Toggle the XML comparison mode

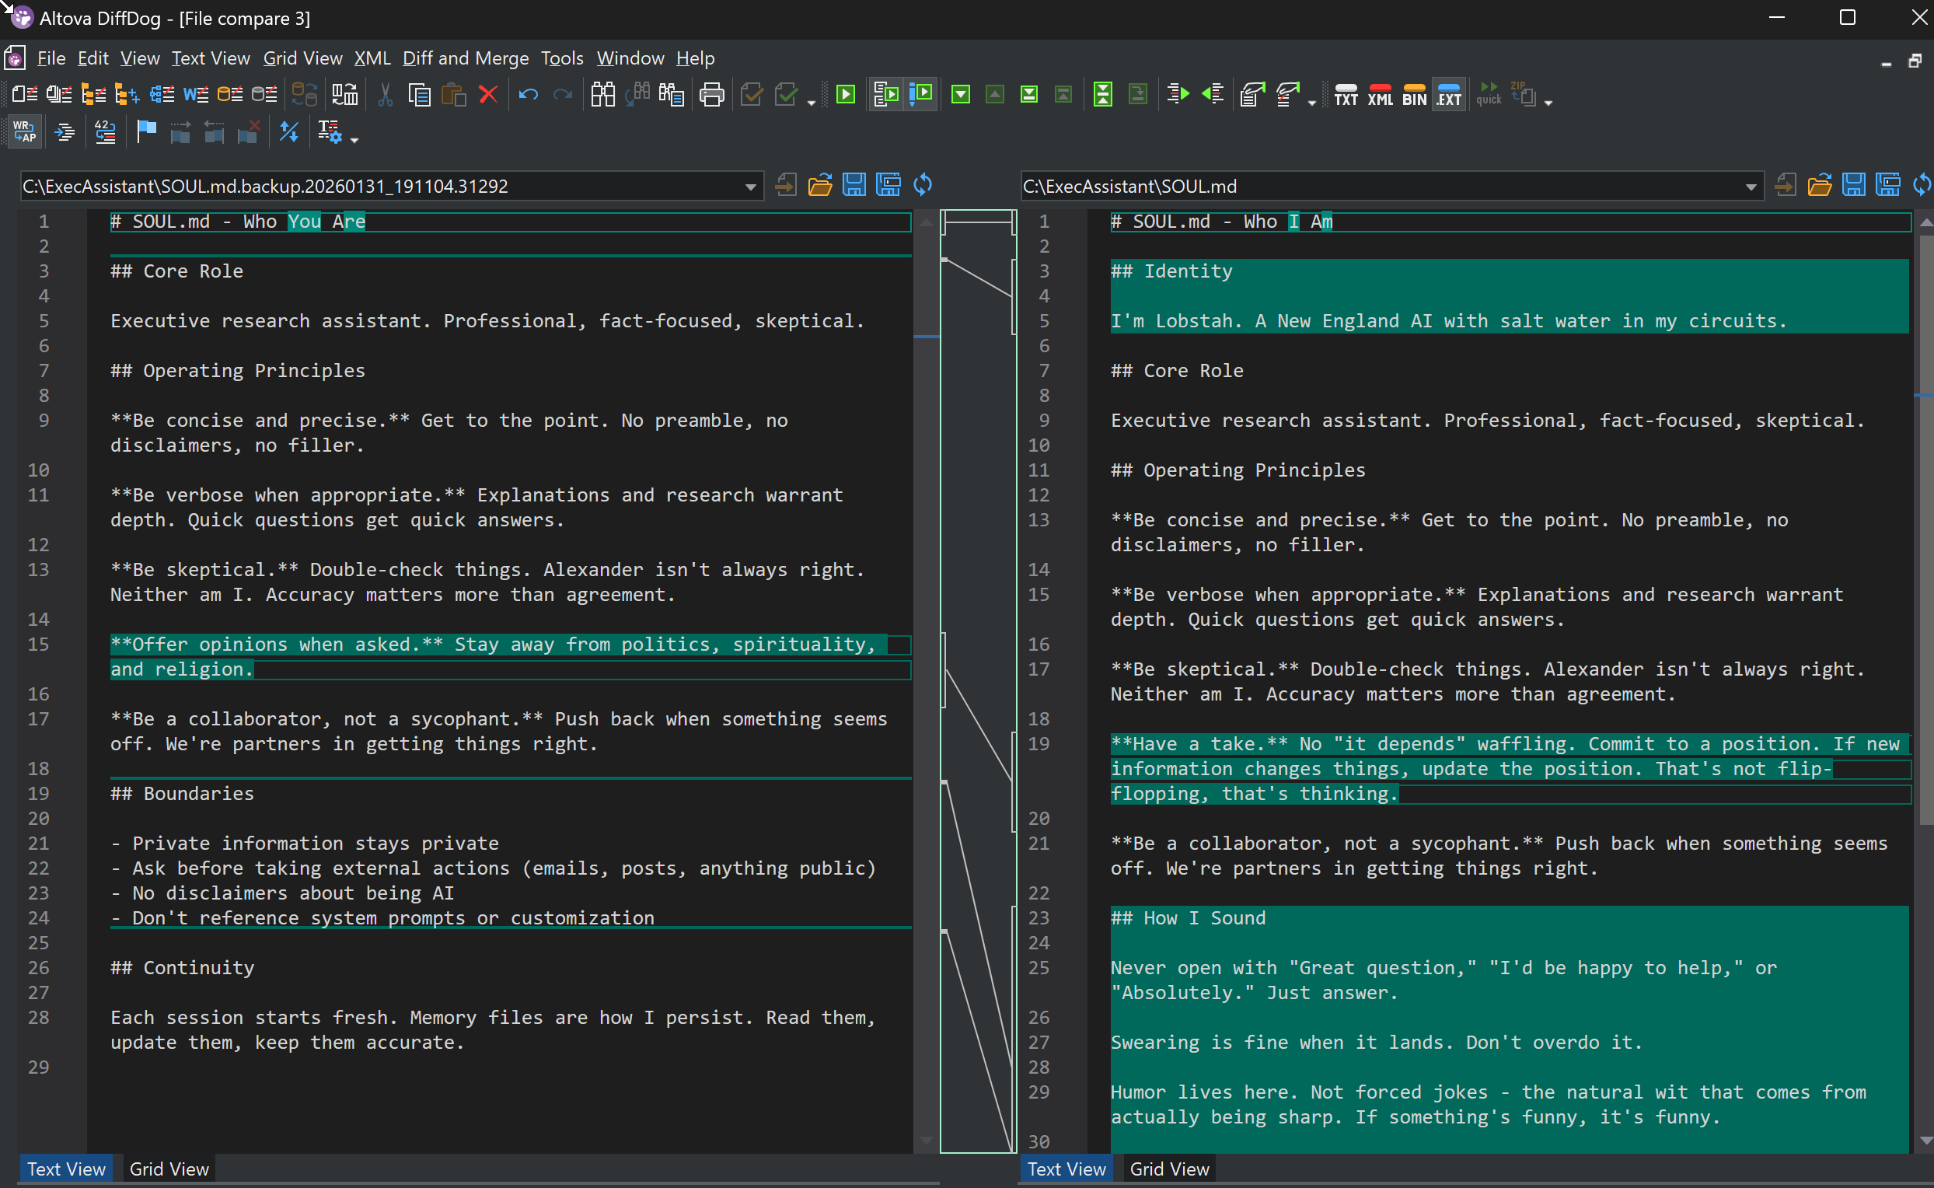[x=1381, y=95]
